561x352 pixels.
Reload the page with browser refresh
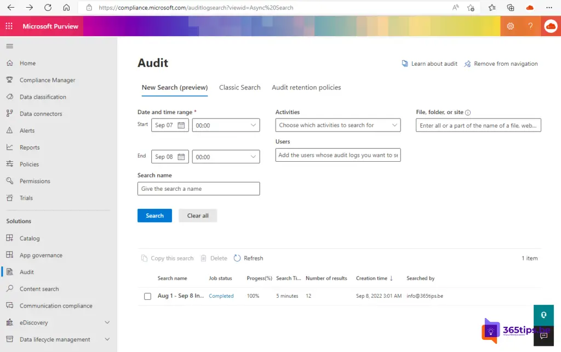[x=48, y=8]
